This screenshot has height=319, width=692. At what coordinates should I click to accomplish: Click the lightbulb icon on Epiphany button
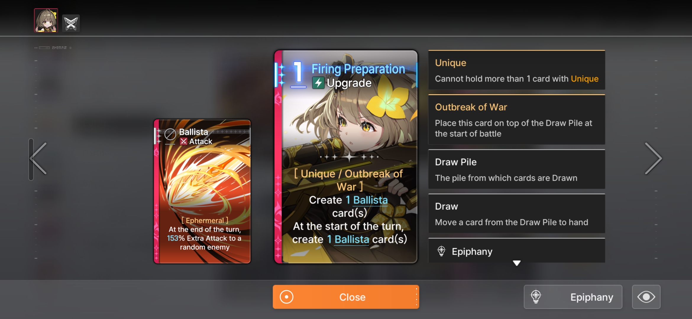pos(536,297)
